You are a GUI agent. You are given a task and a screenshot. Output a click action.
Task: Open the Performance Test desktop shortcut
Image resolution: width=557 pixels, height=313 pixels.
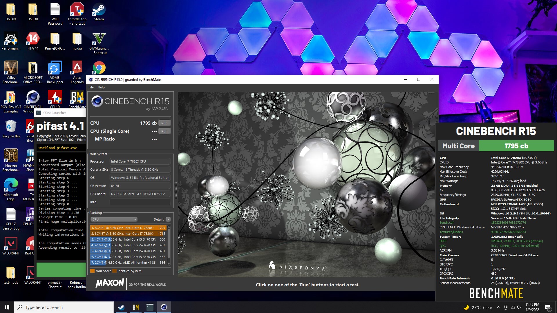point(11,41)
